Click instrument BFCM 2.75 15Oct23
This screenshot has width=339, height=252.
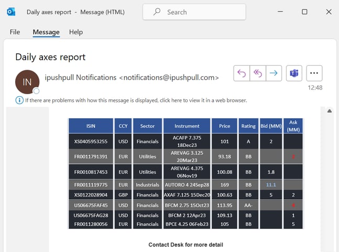click(x=187, y=205)
